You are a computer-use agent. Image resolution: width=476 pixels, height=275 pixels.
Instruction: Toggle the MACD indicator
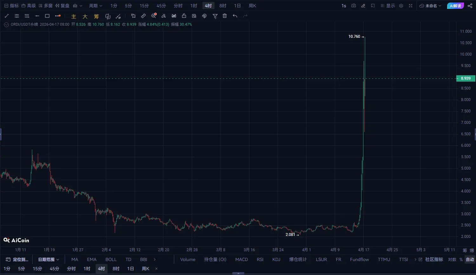click(x=241, y=259)
